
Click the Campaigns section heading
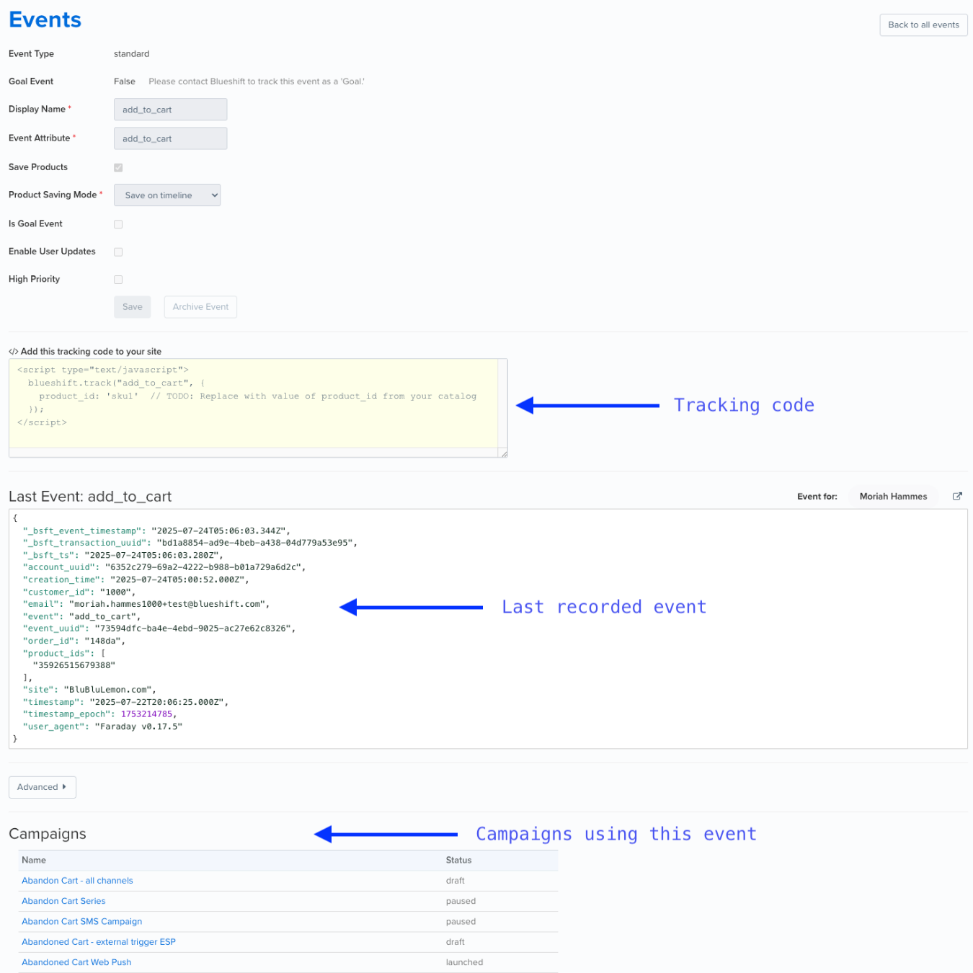pyautogui.click(x=48, y=834)
